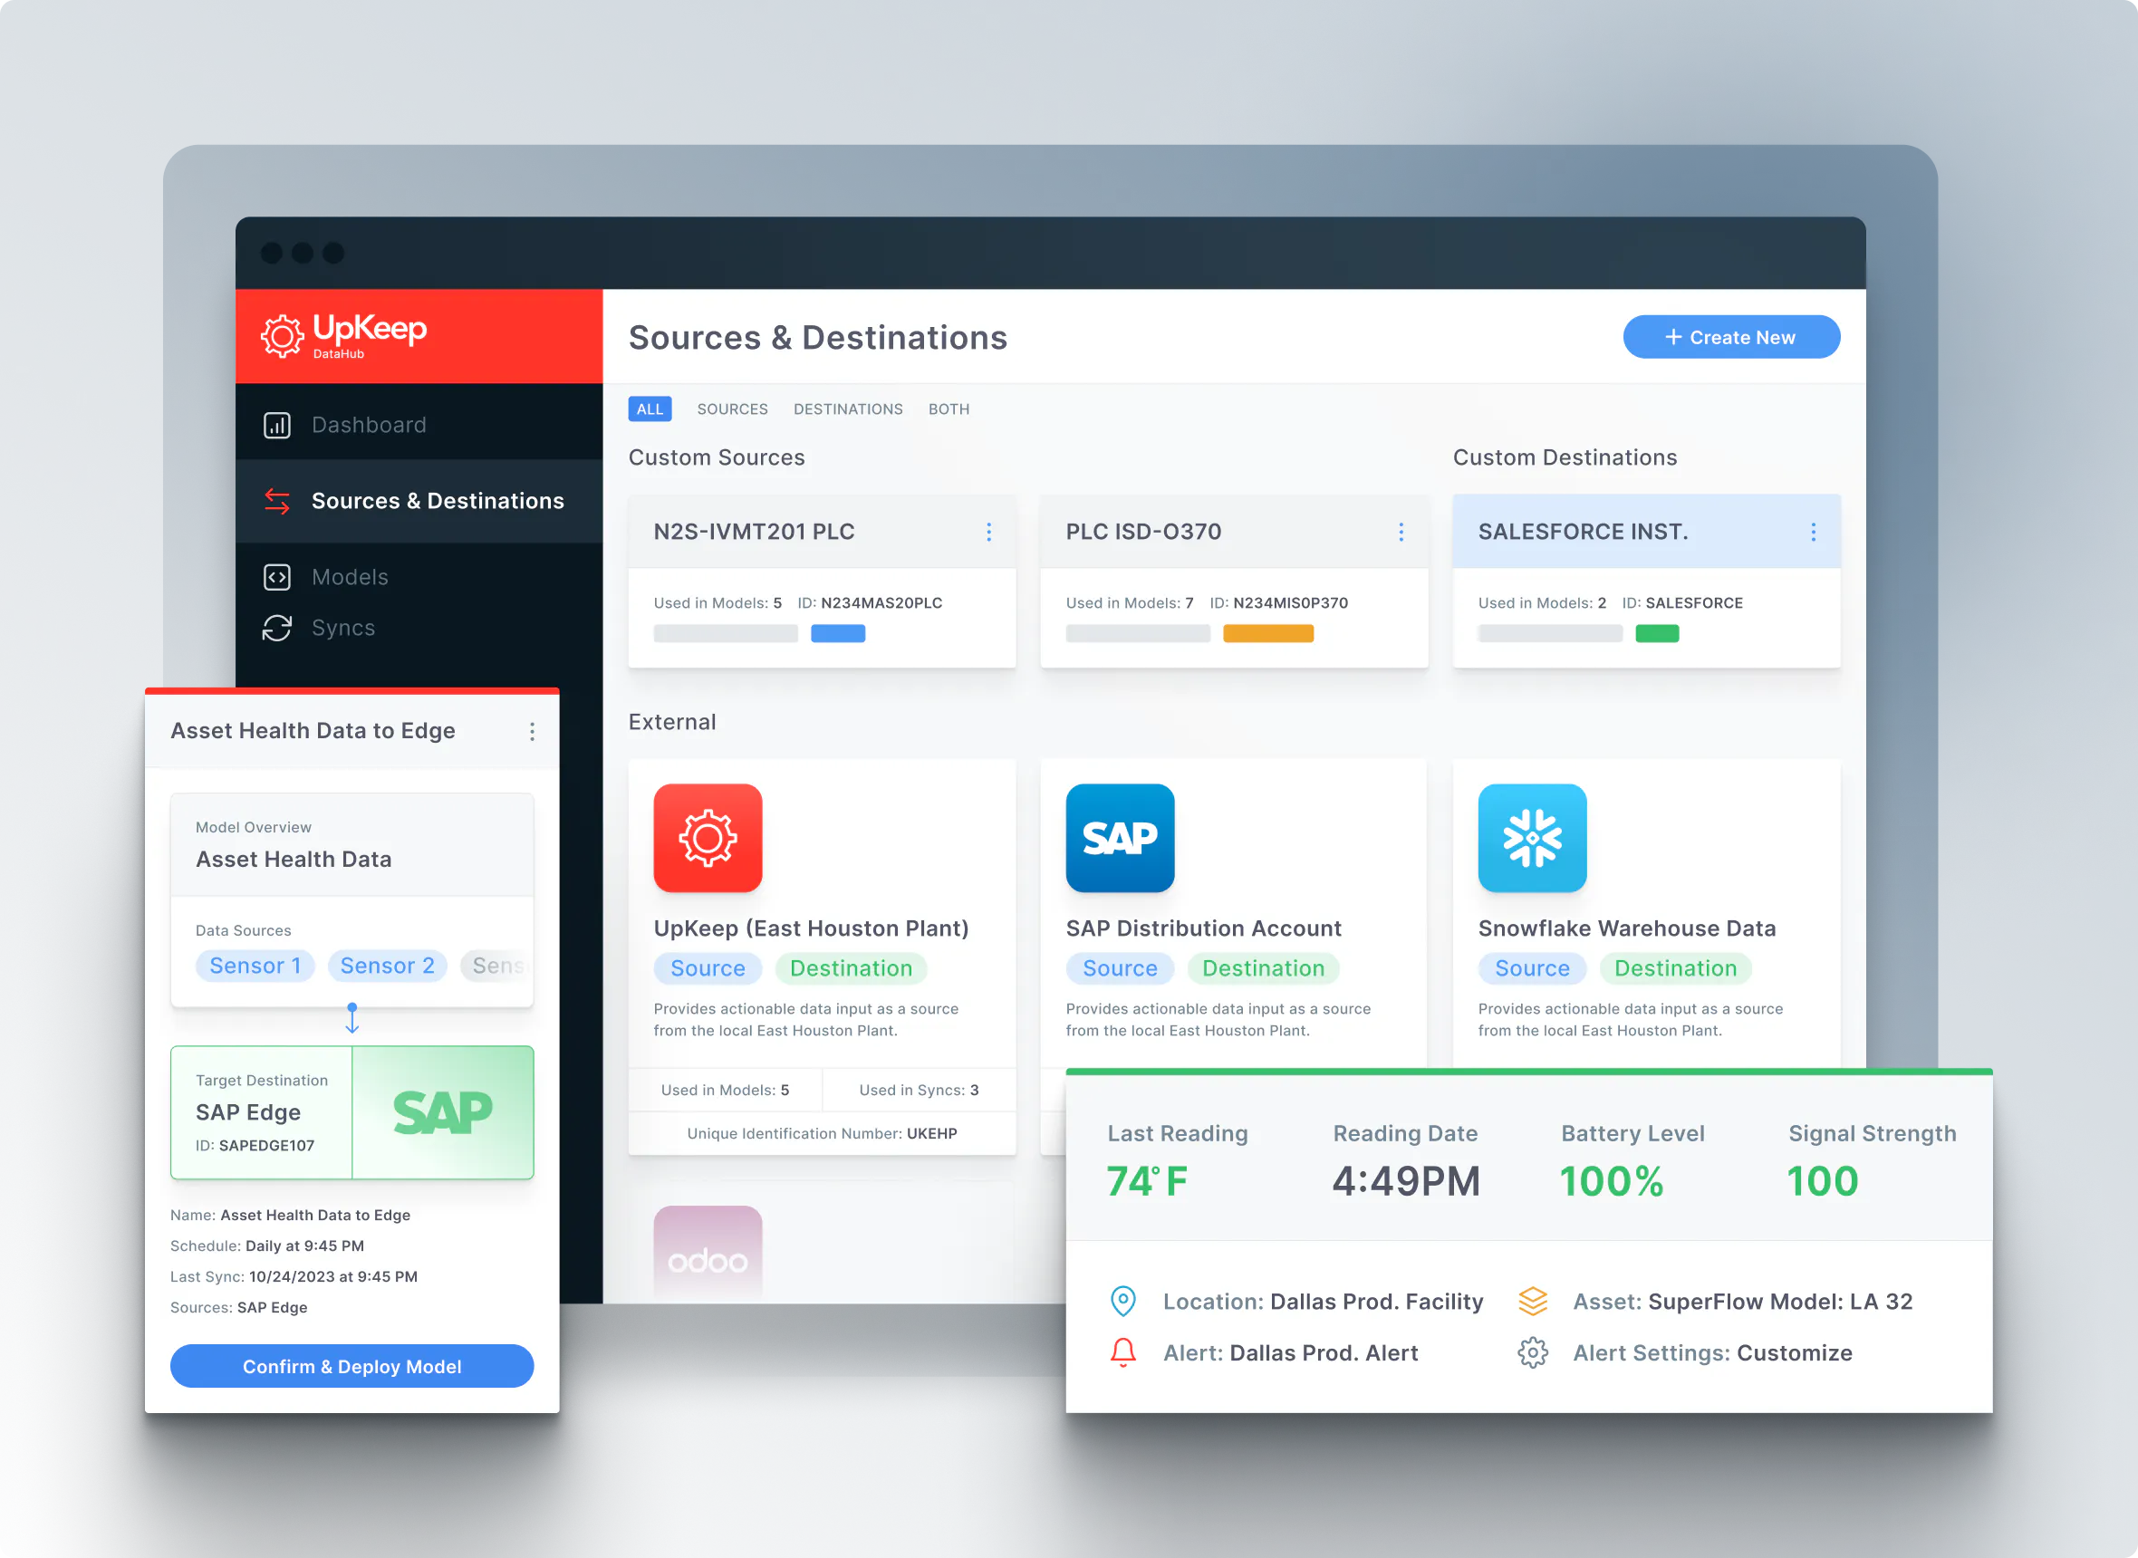2138x1558 pixels.
Task: Click the alert settings gear icon
Action: (x=1533, y=1352)
